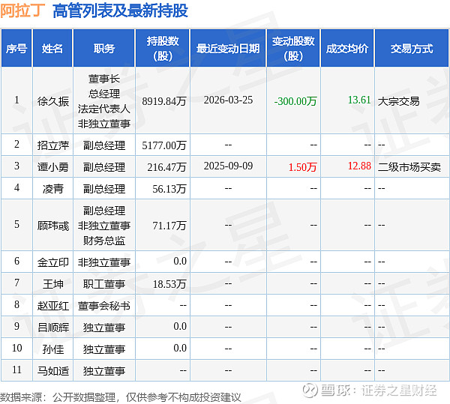Select the 最近变动日期 column header
Screen dimensions: 450x404
tap(228, 48)
